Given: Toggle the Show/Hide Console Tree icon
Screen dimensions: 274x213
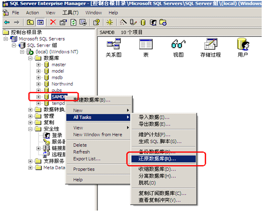Looking at the screenshot, I should coord(40,22).
